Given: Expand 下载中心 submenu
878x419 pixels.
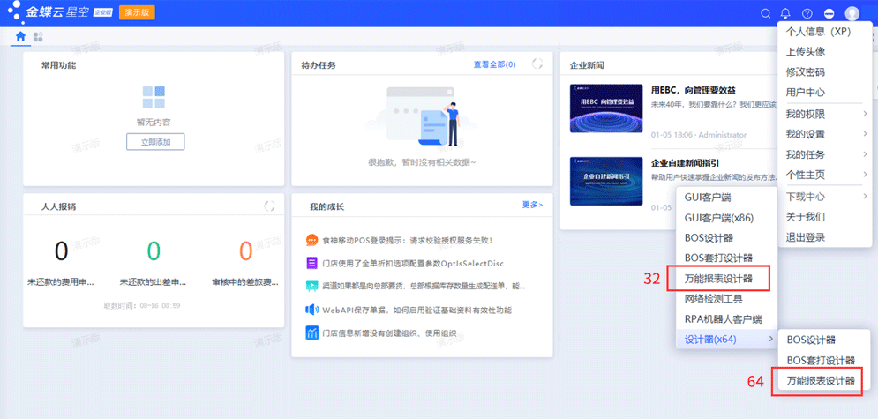Looking at the screenshot, I should coord(825,197).
